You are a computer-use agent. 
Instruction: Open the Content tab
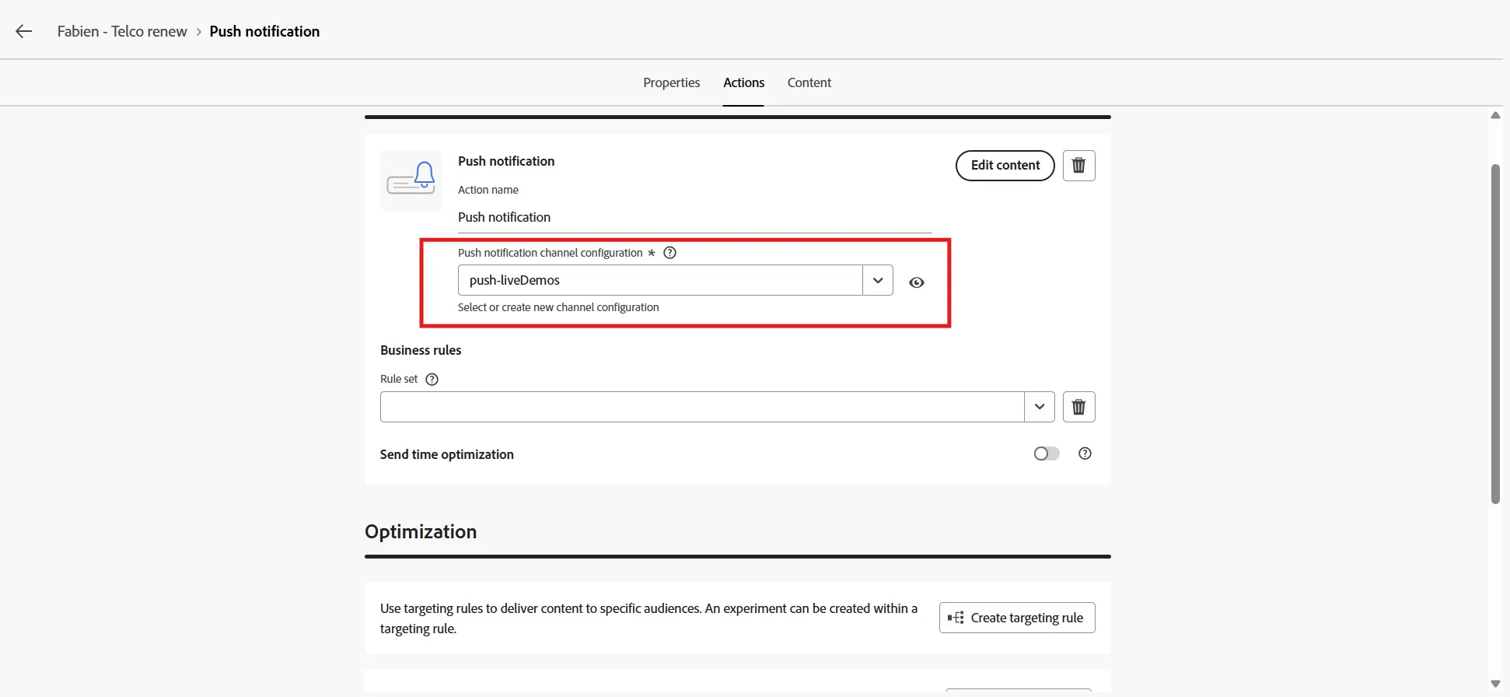[809, 82]
